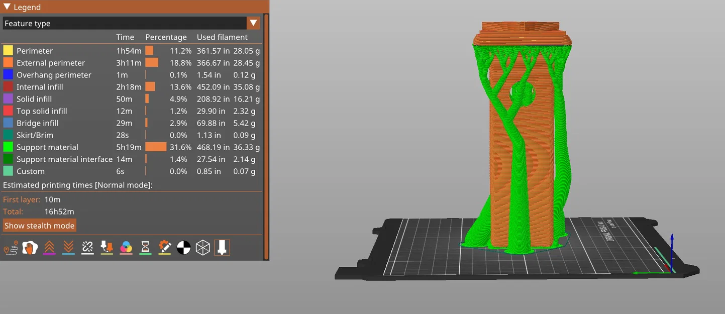The height and width of the screenshot is (314, 725).
Task: Toggle wipe moves hand icon
Action: click(30, 248)
